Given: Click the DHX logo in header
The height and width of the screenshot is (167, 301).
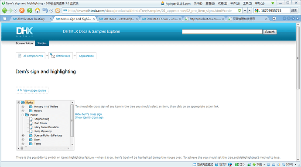Looking at the screenshot, I should coord(24,32).
